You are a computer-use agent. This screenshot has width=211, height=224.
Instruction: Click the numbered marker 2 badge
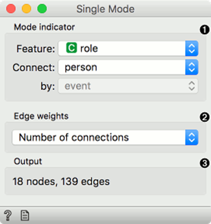point(205,117)
